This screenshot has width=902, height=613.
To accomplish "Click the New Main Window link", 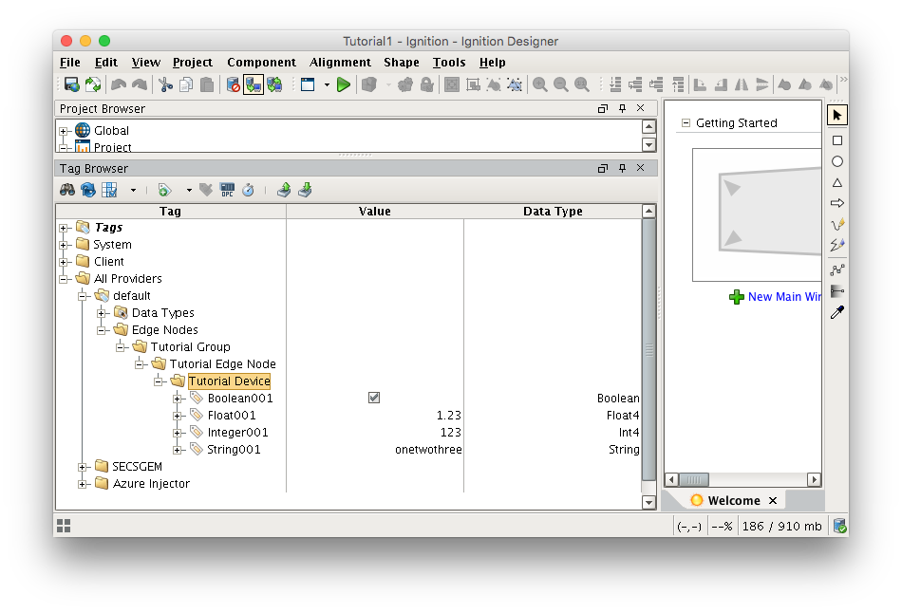I will 783,297.
